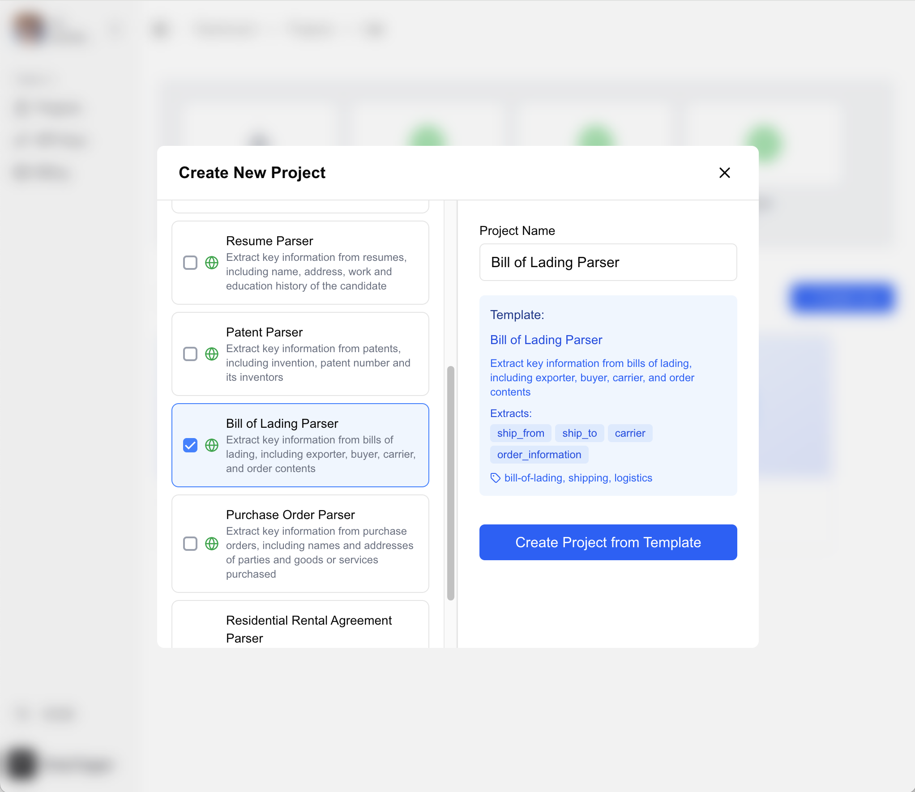This screenshot has width=915, height=792.
Task: Close the Create New Project dialog
Action: tap(724, 173)
